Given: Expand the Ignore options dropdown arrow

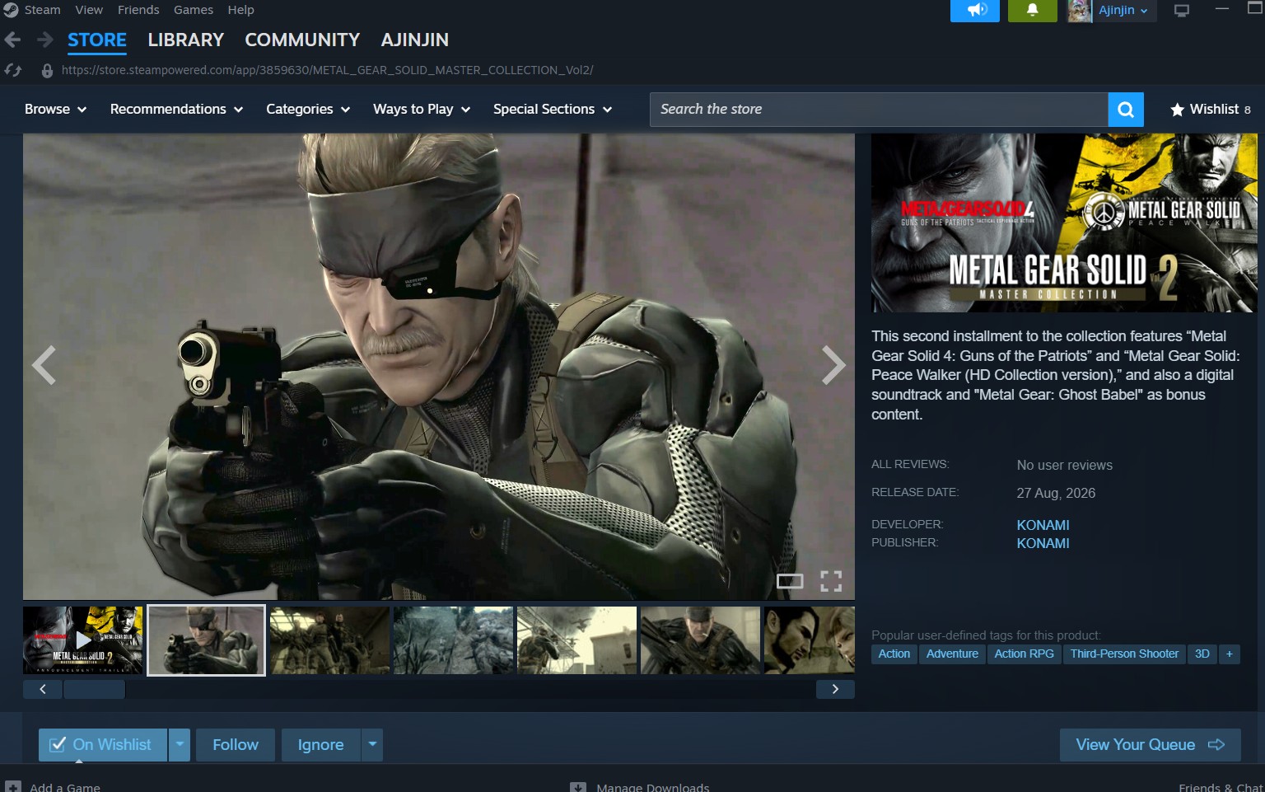Looking at the screenshot, I should (x=372, y=745).
